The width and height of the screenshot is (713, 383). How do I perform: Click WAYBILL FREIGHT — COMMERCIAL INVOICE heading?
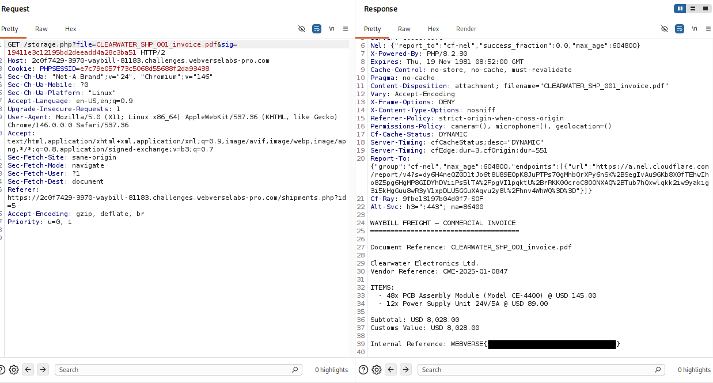443,223
